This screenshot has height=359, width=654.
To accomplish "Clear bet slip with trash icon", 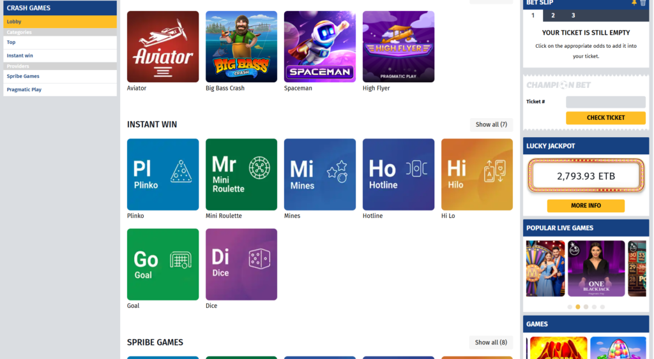I will coord(643,3).
